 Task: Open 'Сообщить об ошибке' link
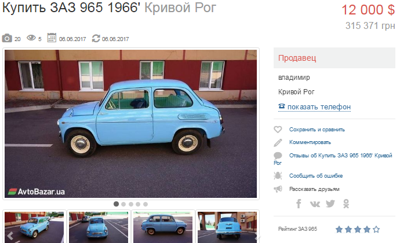tap(316, 176)
